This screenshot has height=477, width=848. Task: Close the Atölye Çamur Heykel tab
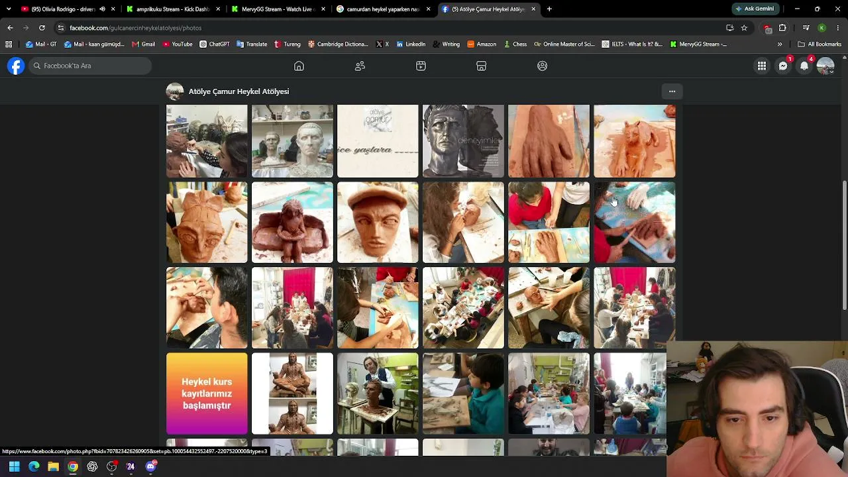[x=533, y=9]
